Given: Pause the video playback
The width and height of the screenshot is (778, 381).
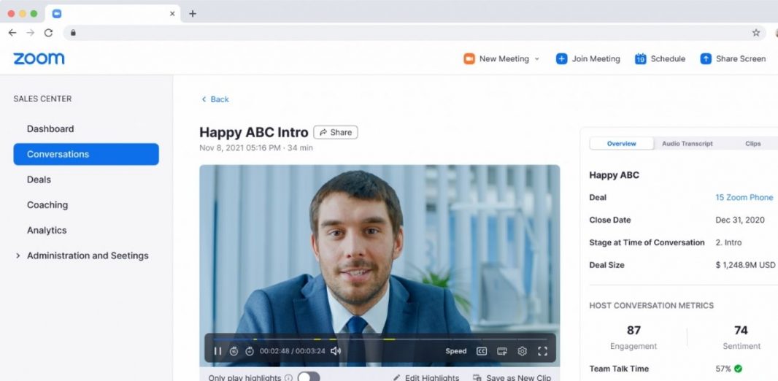Looking at the screenshot, I should point(217,351).
